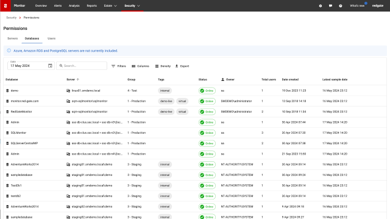Screen dimensions: 390x219
Task: Click Online status check for RedGateMonitor row
Action: [202, 112]
